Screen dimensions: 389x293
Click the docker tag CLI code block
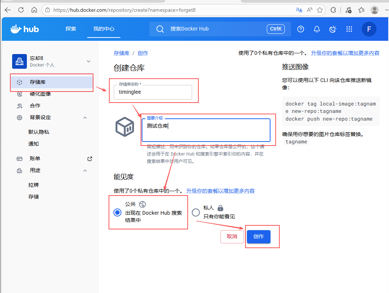[331, 111]
